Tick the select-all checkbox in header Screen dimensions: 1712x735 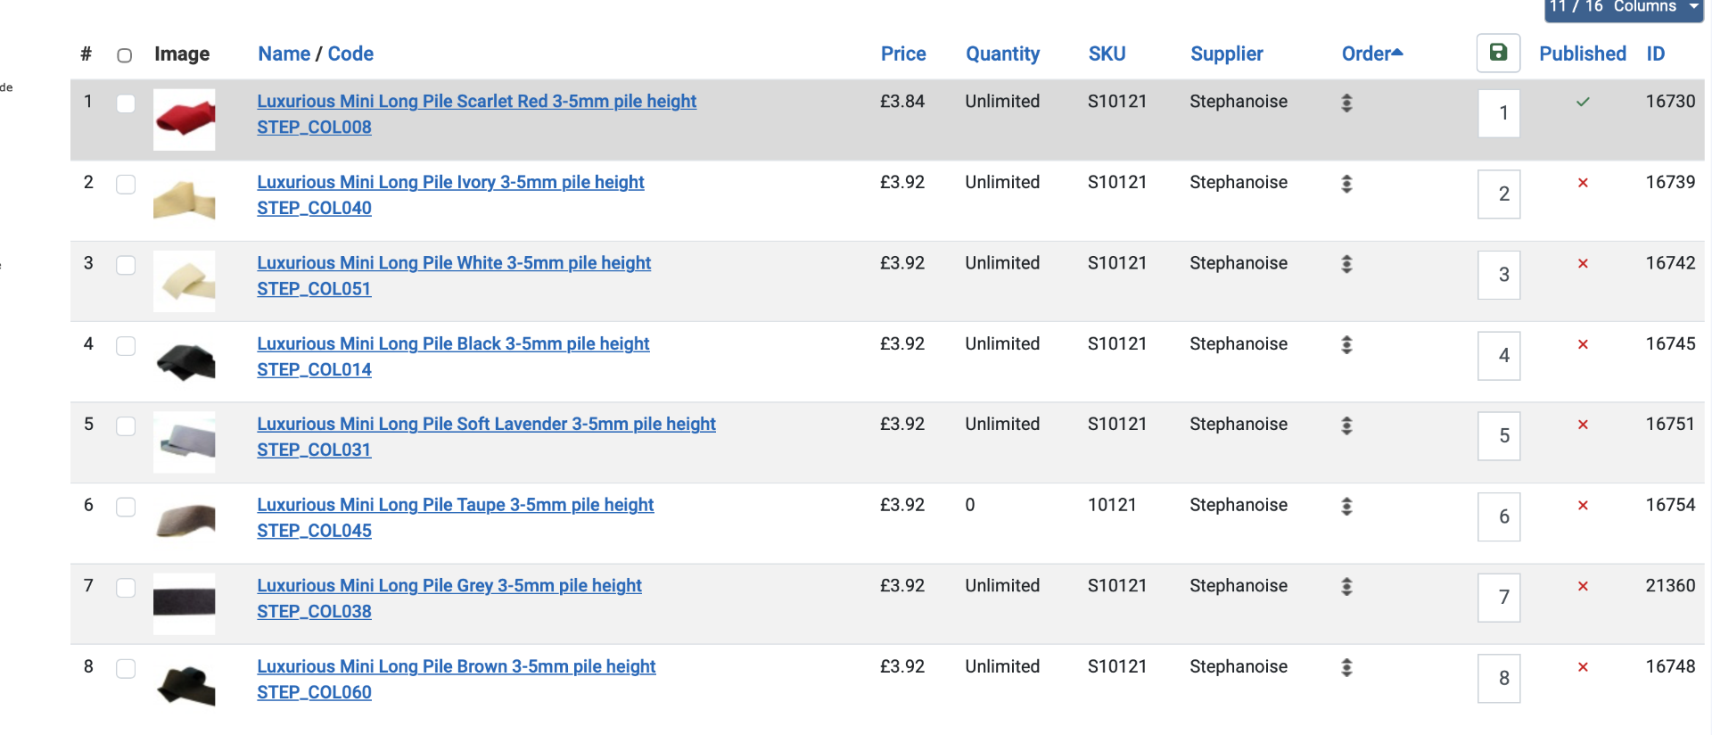125,55
